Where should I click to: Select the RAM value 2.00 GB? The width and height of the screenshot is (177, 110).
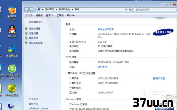click(102, 42)
